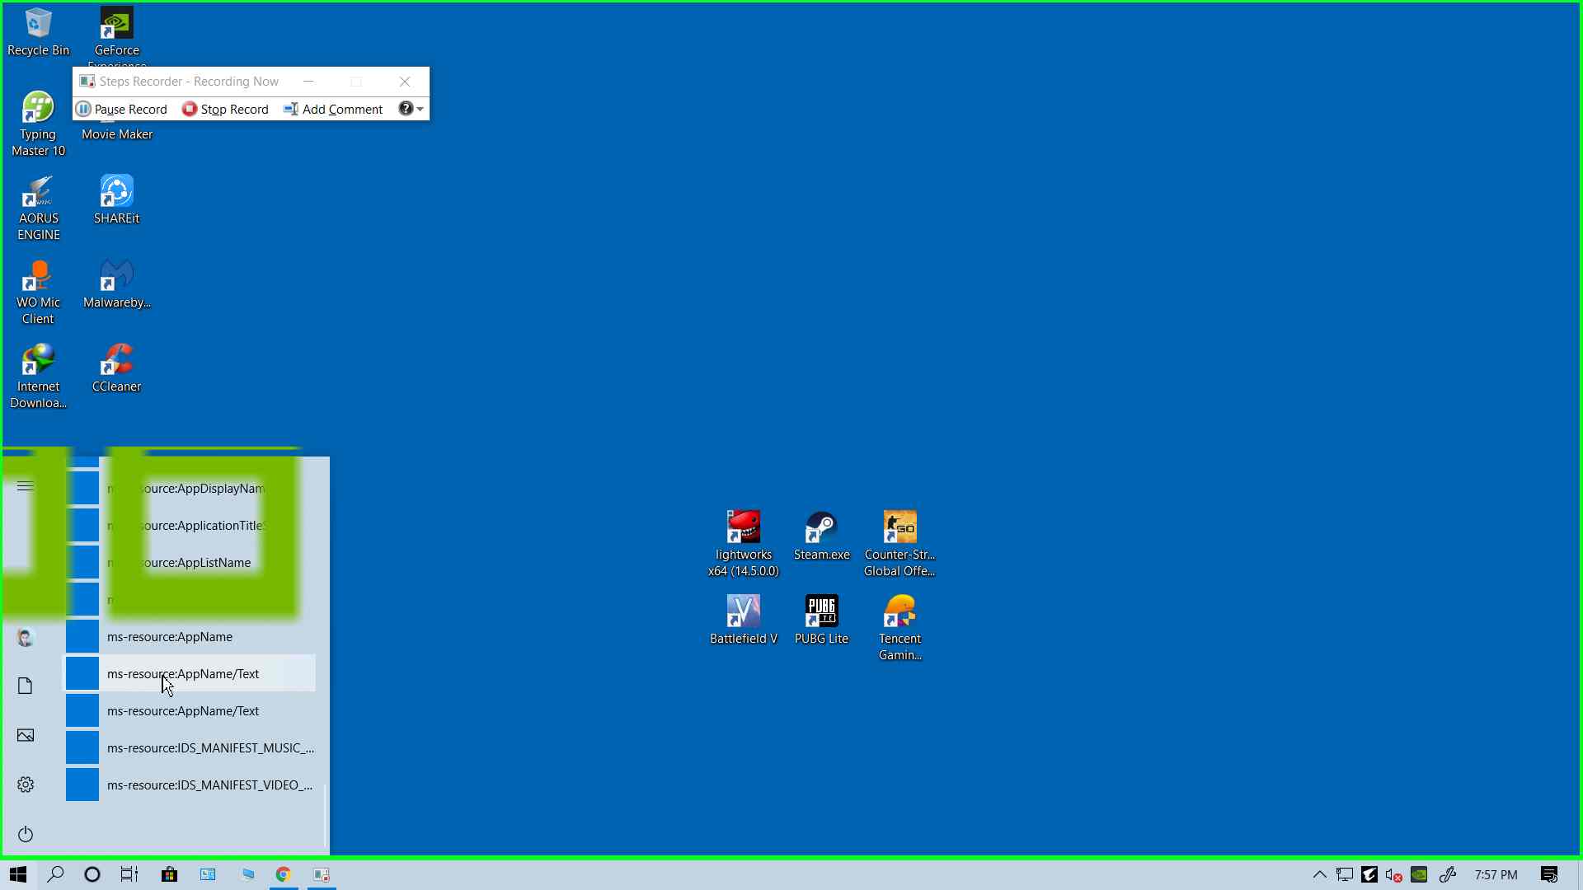
Task: Switch to Steps Recorder taskbar button
Action: (x=322, y=874)
